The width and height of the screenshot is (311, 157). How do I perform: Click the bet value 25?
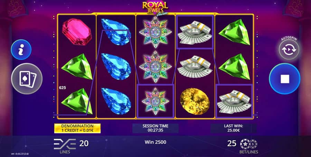tap(232, 143)
